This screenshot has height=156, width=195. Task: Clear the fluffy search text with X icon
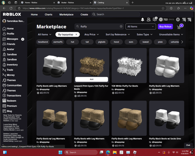coord(121,27)
